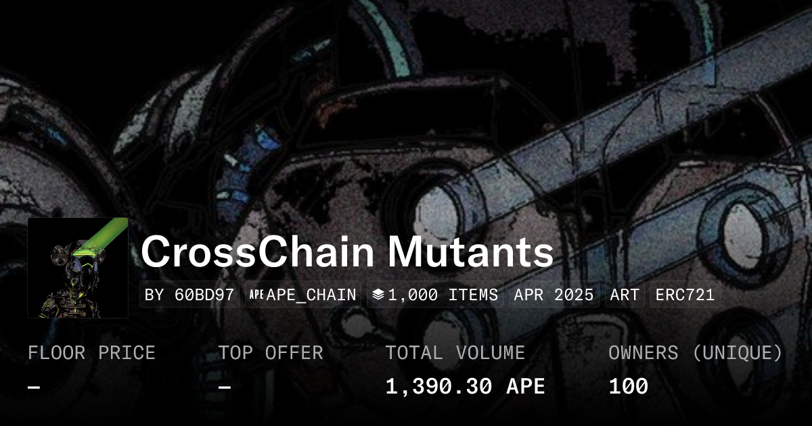This screenshot has height=426, width=812.
Task: Click the stacked layers items icon
Action: pos(378,295)
